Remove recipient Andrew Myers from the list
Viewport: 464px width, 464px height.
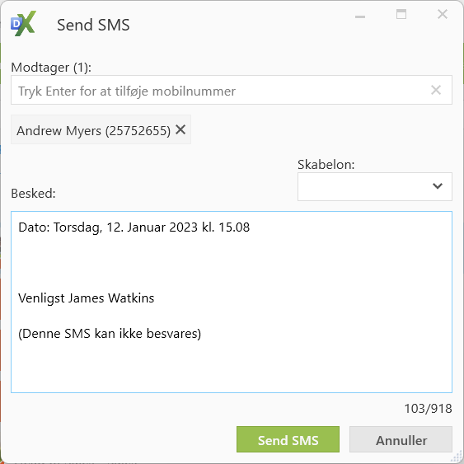180,129
